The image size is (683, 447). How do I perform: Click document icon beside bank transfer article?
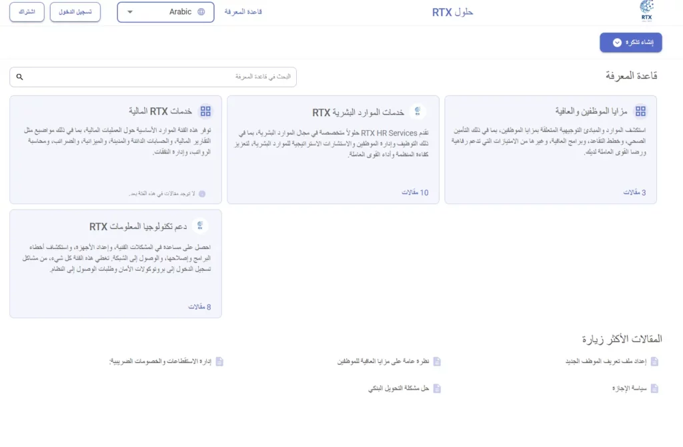coord(437,388)
